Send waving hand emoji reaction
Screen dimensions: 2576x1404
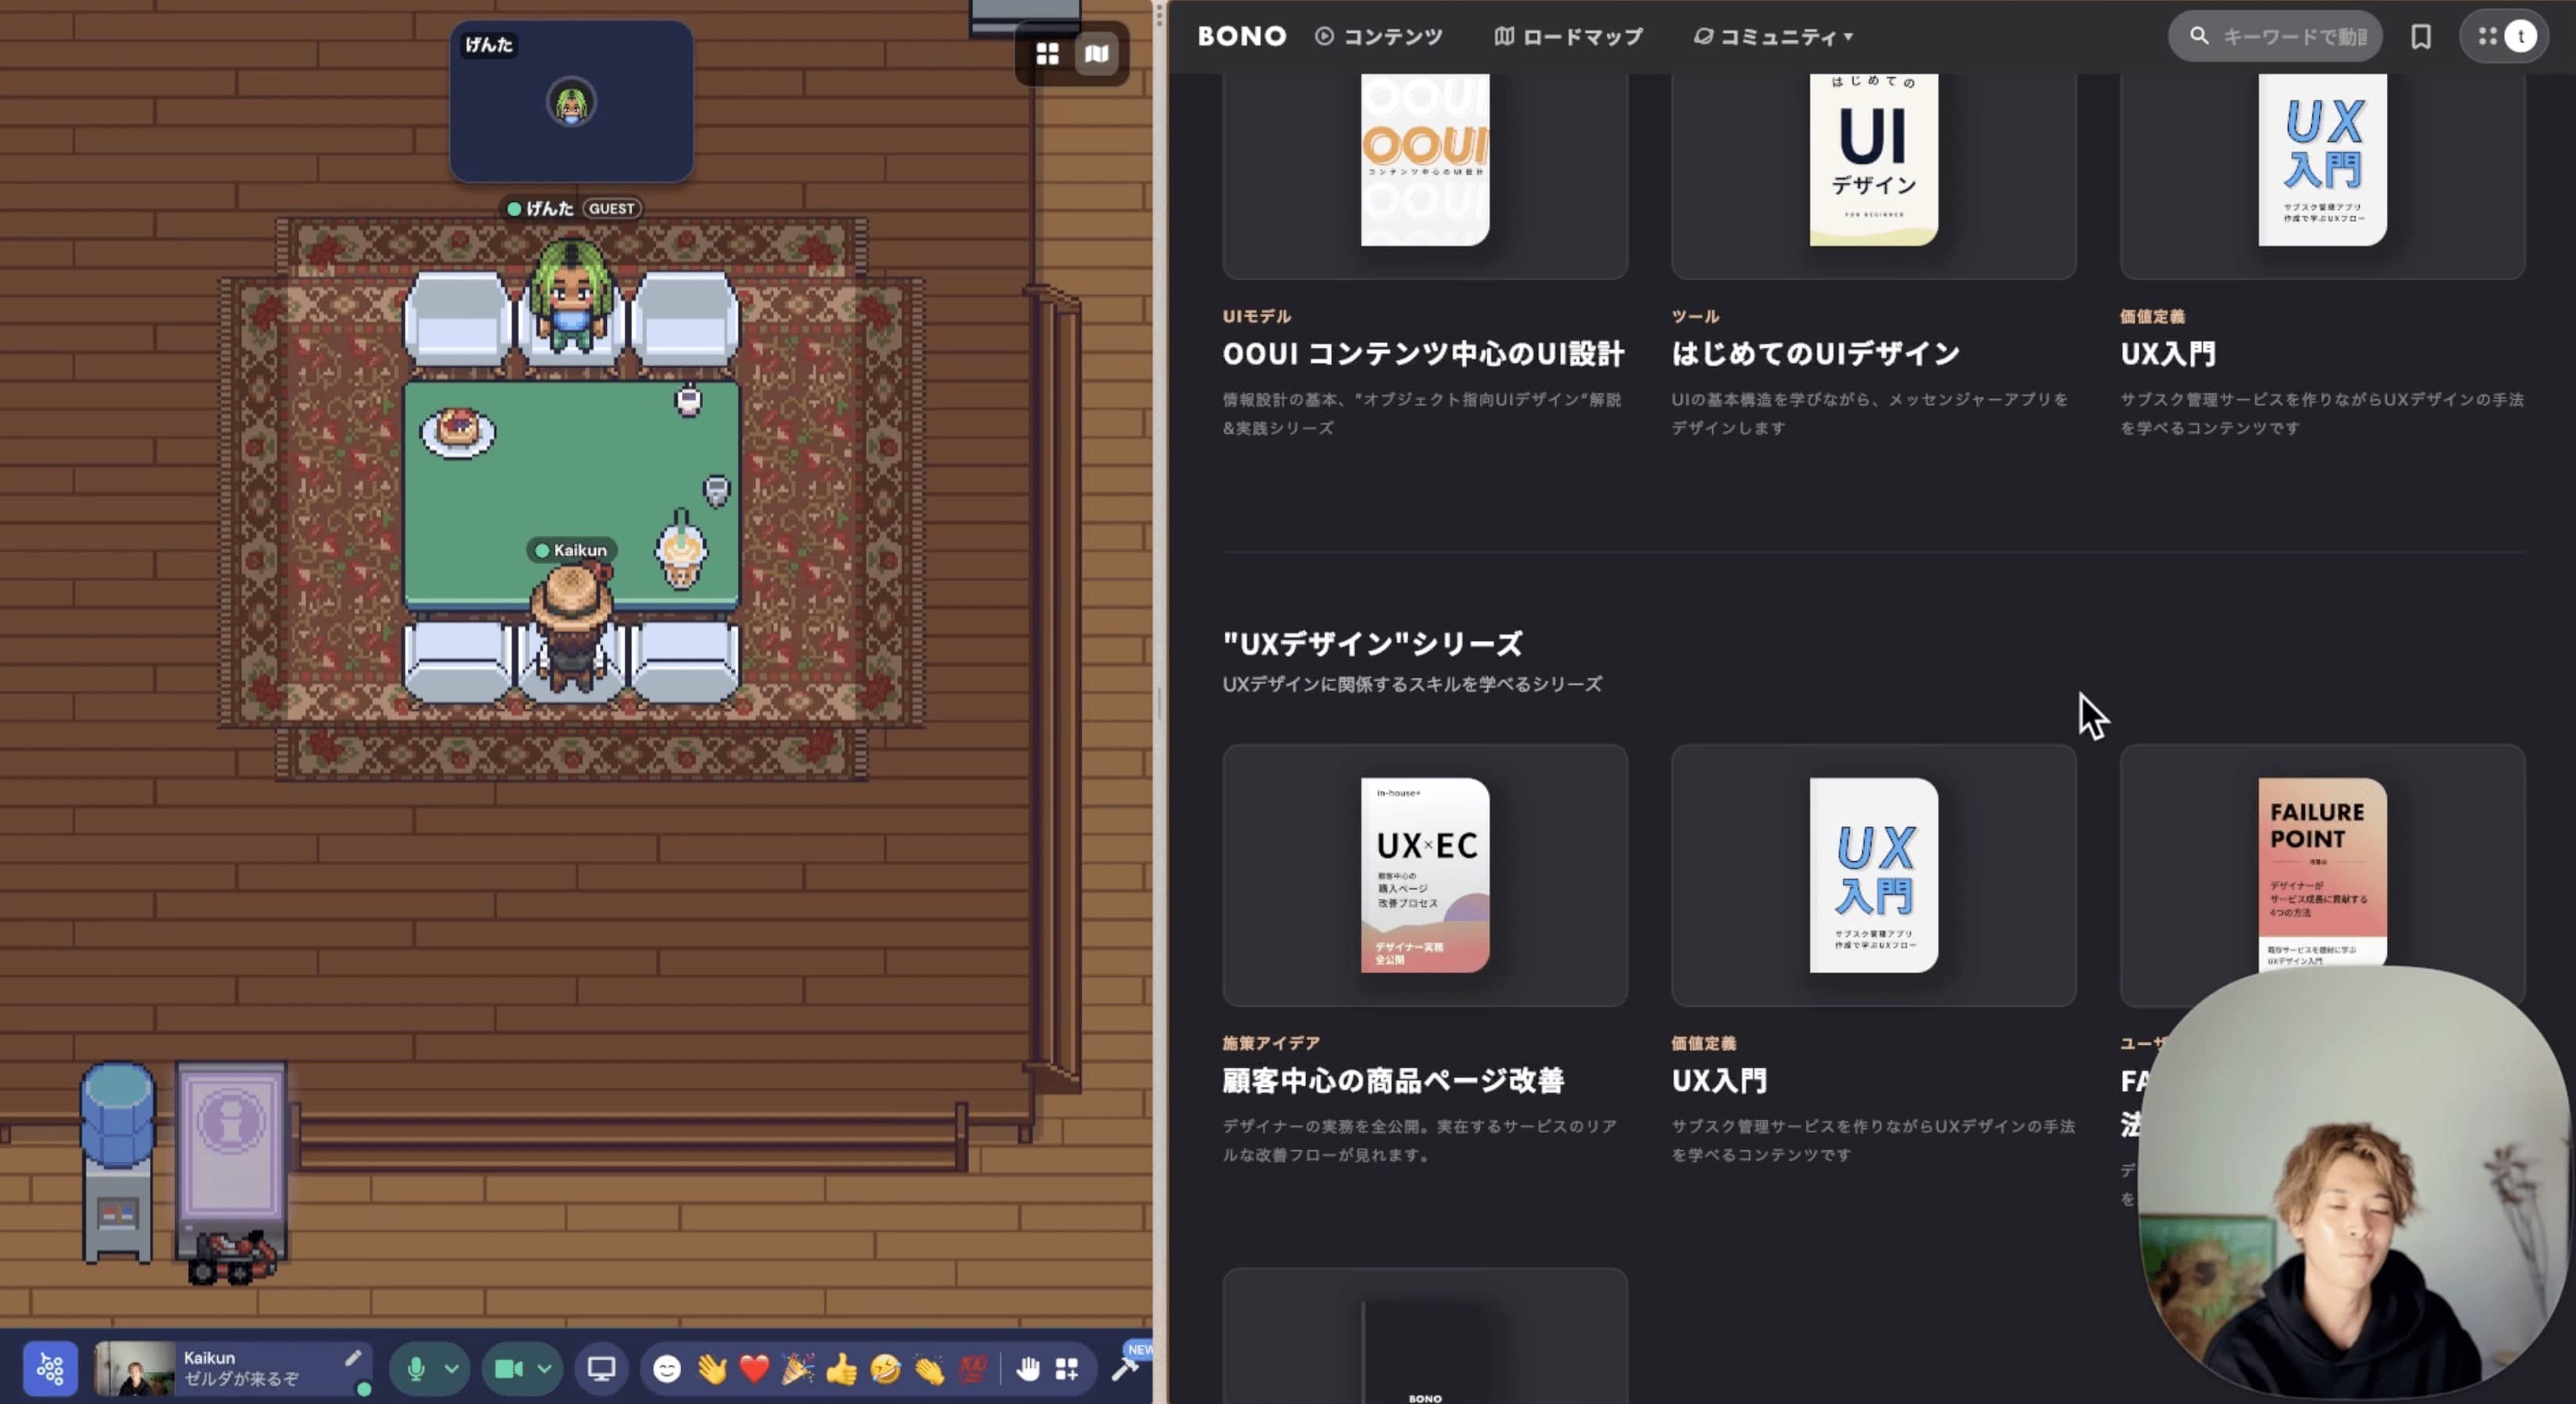tap(711, 1368)
